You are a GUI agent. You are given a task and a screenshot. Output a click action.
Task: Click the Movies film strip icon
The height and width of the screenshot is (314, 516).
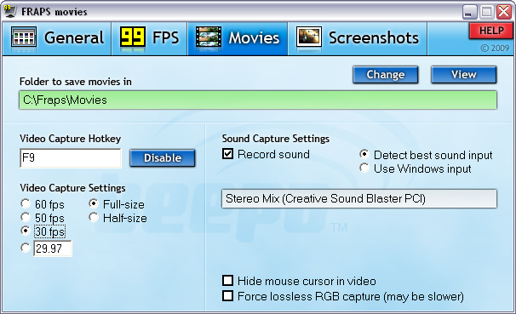pyautogui.click(x=209, y=37)
